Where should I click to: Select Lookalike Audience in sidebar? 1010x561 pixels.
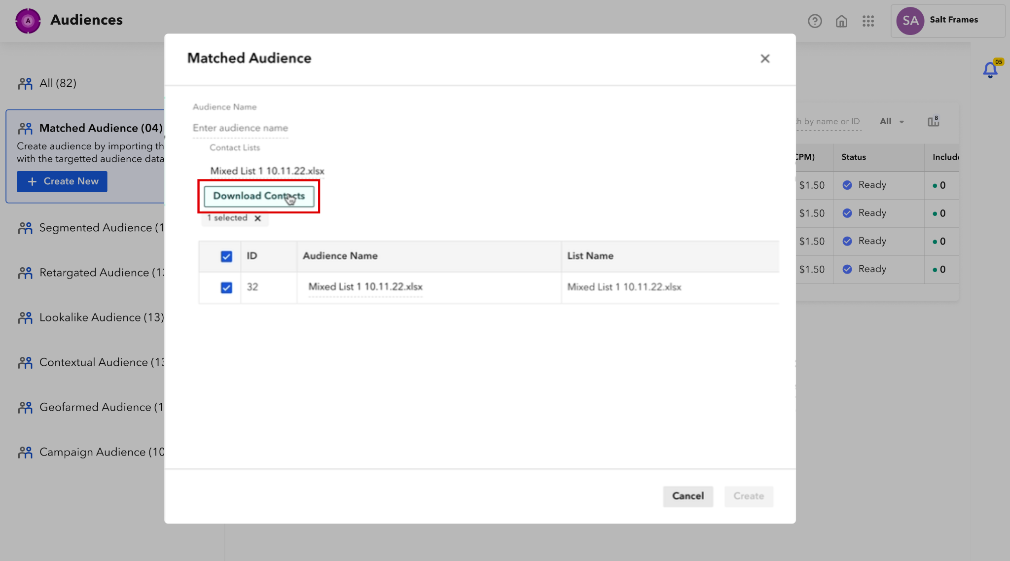101,317
